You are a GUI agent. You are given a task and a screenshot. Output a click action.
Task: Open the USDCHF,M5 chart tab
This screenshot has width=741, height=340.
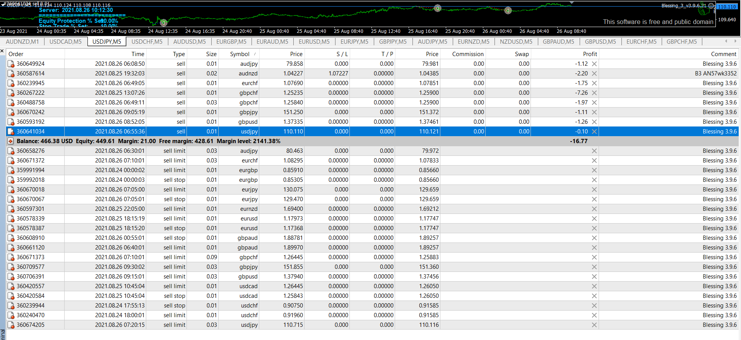click(x=147, y=42)
